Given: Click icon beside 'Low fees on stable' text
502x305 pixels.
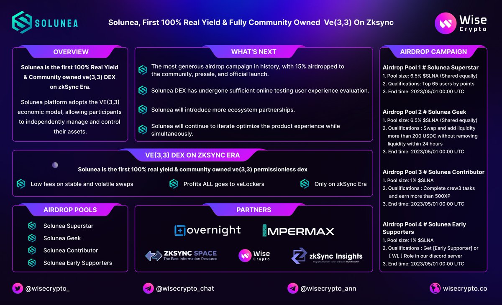Looking at the screenshot, I should pyautogui.click(x=21, y=184).
